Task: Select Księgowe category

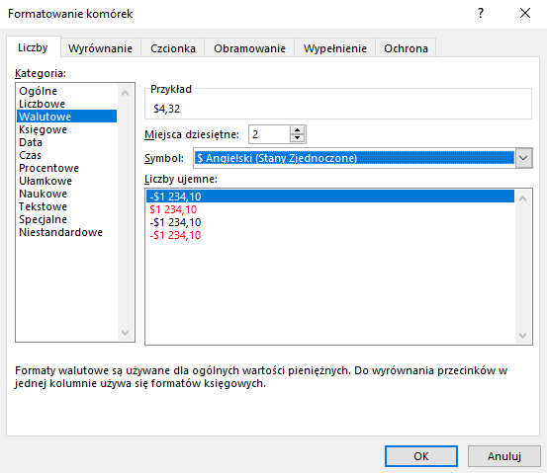Action: 43,129
